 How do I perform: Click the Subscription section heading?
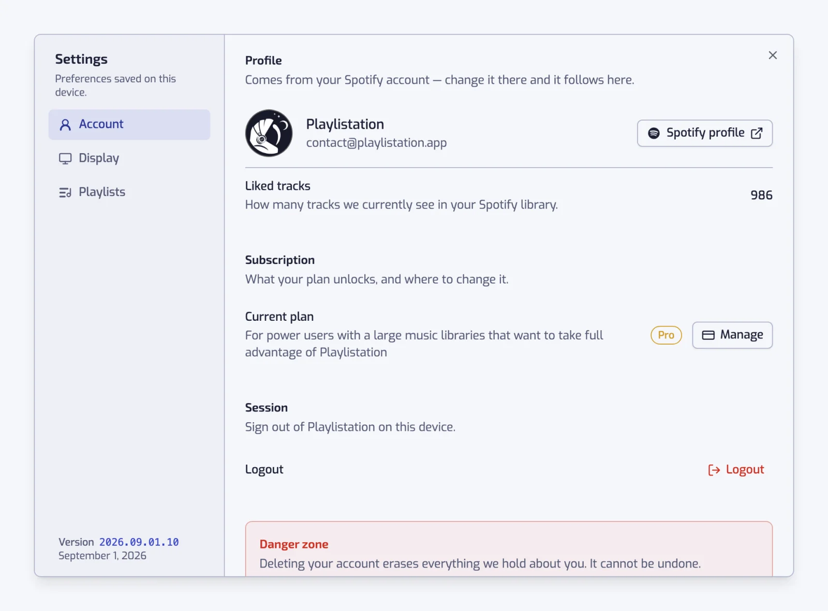(x=280, y=260)
